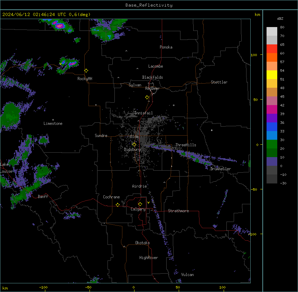Click the Cochrane city label

111,197
